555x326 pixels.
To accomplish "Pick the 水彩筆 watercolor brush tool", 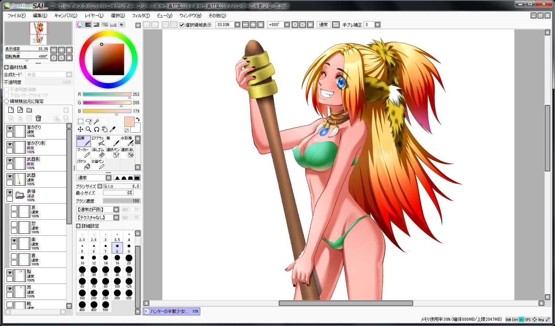I will click(x=127, y=141).
